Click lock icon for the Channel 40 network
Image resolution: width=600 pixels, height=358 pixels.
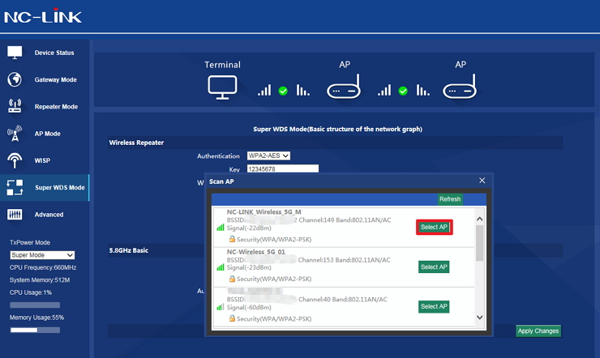(232, 318)
